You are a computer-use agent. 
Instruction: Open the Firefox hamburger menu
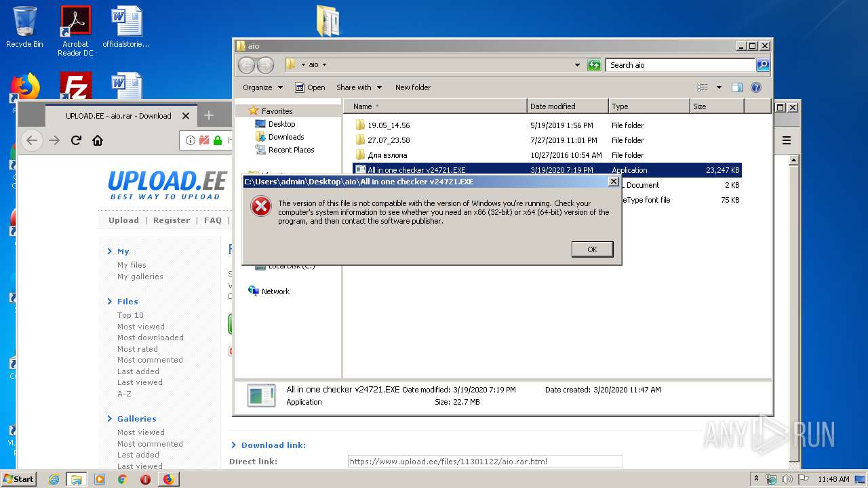[x=787, y=140]
